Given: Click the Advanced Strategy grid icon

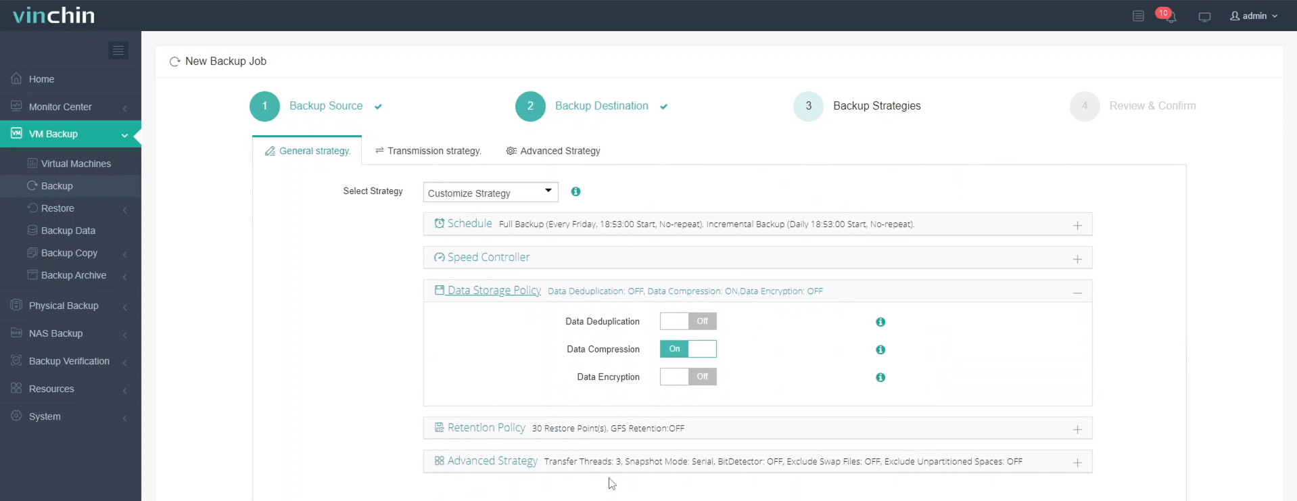Looking at the screenshot, I should pos(440,460).
